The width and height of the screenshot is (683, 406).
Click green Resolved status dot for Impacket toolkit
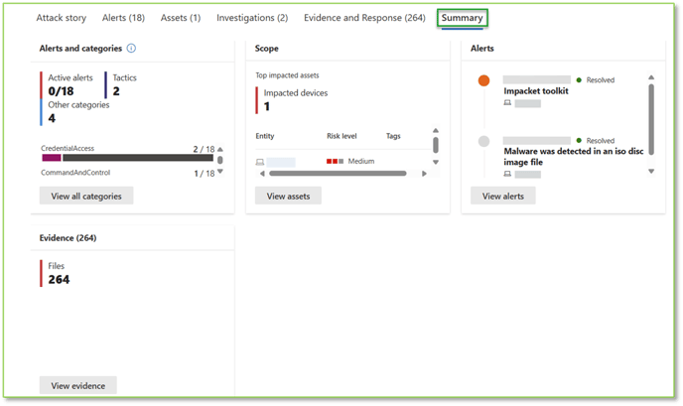[579, 80]
